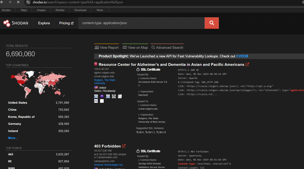The height and width of the screenshot is (169, 304).
Task: Click the jQuery icon above the php icon
Action: click(x=96, y=96)
